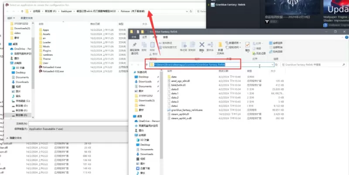Click the blue help question mark icon
Screen dimensions: 349x175
click(346, 37)
